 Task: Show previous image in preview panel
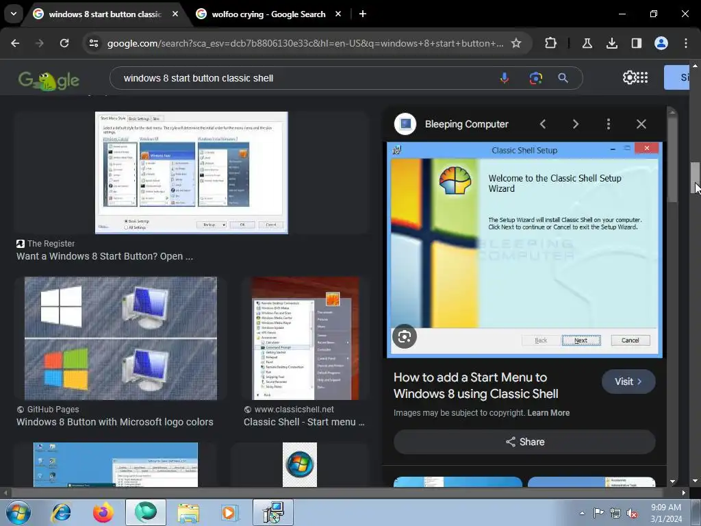coord(543,125)
